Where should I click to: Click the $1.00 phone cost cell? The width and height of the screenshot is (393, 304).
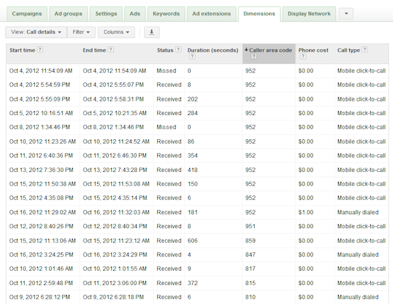coord(306,212)
